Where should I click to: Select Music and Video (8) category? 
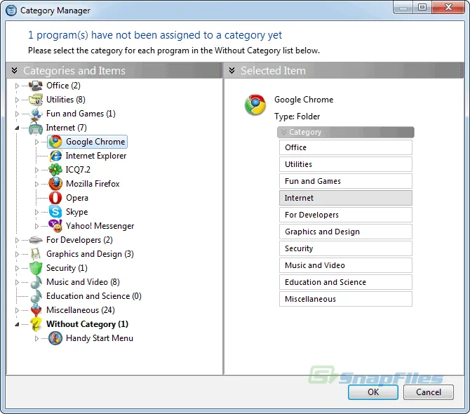point(83,282)
